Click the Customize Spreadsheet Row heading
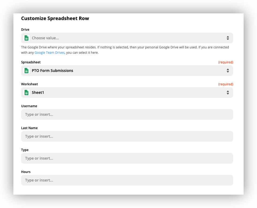Screen dimensions: 257x208 click(x=55, y=18)
